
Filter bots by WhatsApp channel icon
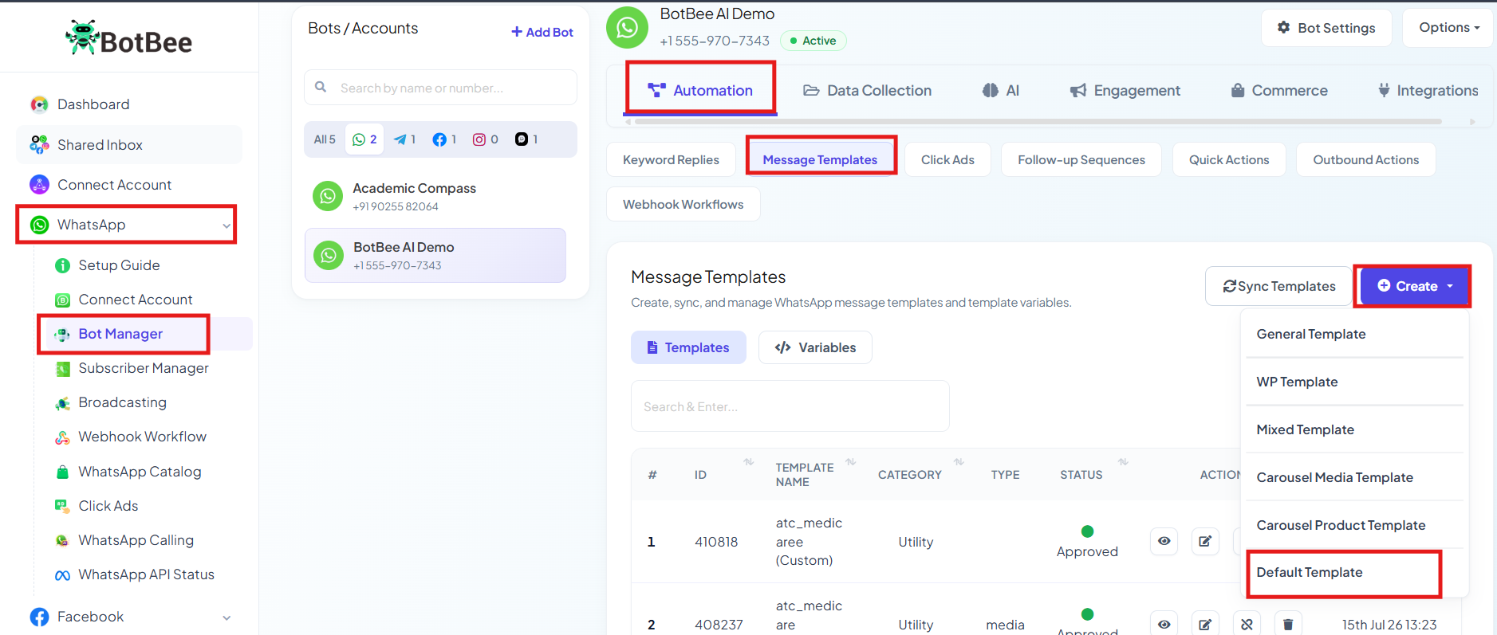pyautogui.click(x=364, y=139)
